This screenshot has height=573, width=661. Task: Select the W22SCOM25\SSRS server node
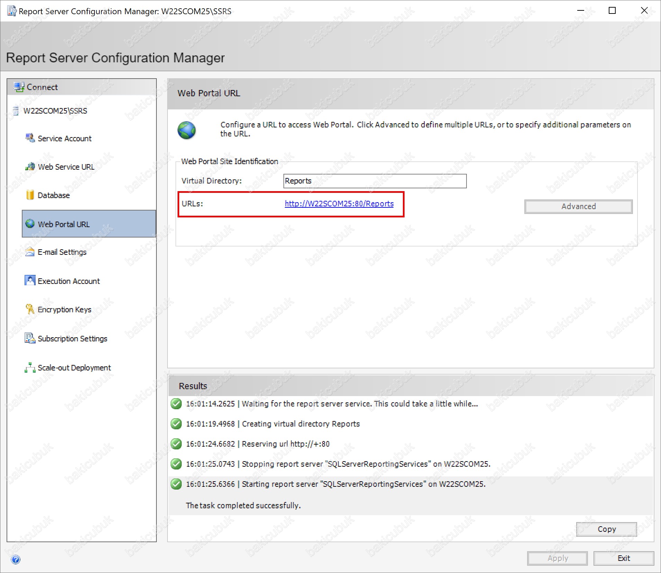coord(55,111)
